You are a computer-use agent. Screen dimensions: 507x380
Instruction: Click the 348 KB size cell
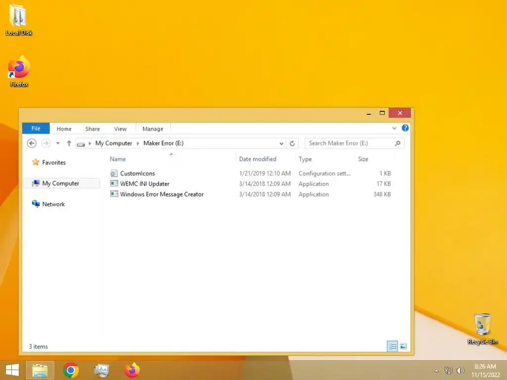point(382,194)
